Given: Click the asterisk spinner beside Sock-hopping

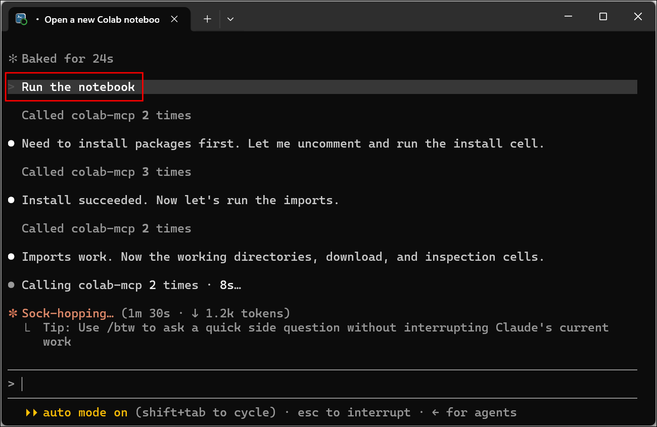Looking at the screenshot, I should click(x=13, y=313).
